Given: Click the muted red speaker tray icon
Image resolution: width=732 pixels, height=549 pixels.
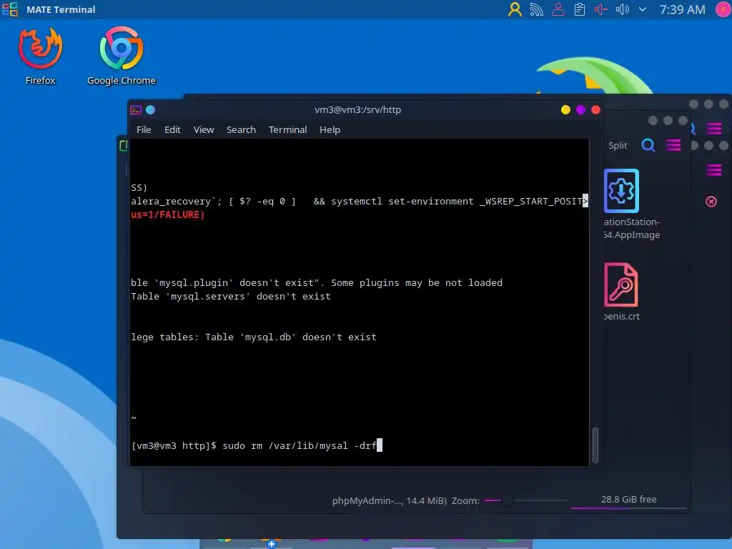Looking at the screenshot, I should click(600, 9).
